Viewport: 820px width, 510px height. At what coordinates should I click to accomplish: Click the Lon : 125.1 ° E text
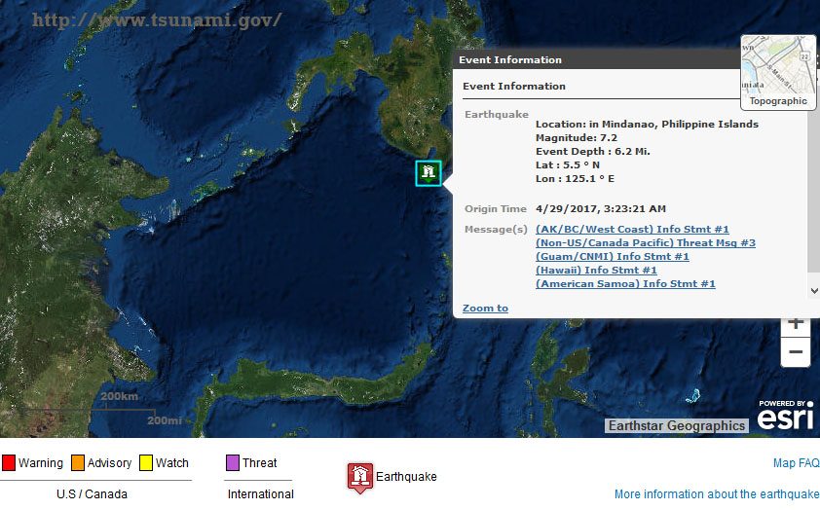(575, 178)
